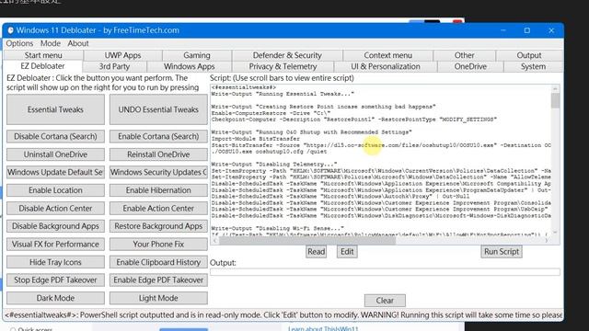The height and width of the screenshot is (331, 589).
Task: Select Enable Cortana (Search)
Action: pos(158,136)
